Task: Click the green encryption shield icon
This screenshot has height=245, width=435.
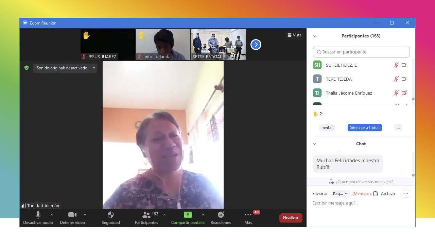Action: point(27,68)
